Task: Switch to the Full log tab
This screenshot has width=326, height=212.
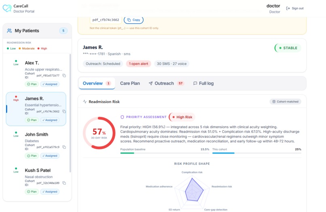Action: tap(203, 83)
